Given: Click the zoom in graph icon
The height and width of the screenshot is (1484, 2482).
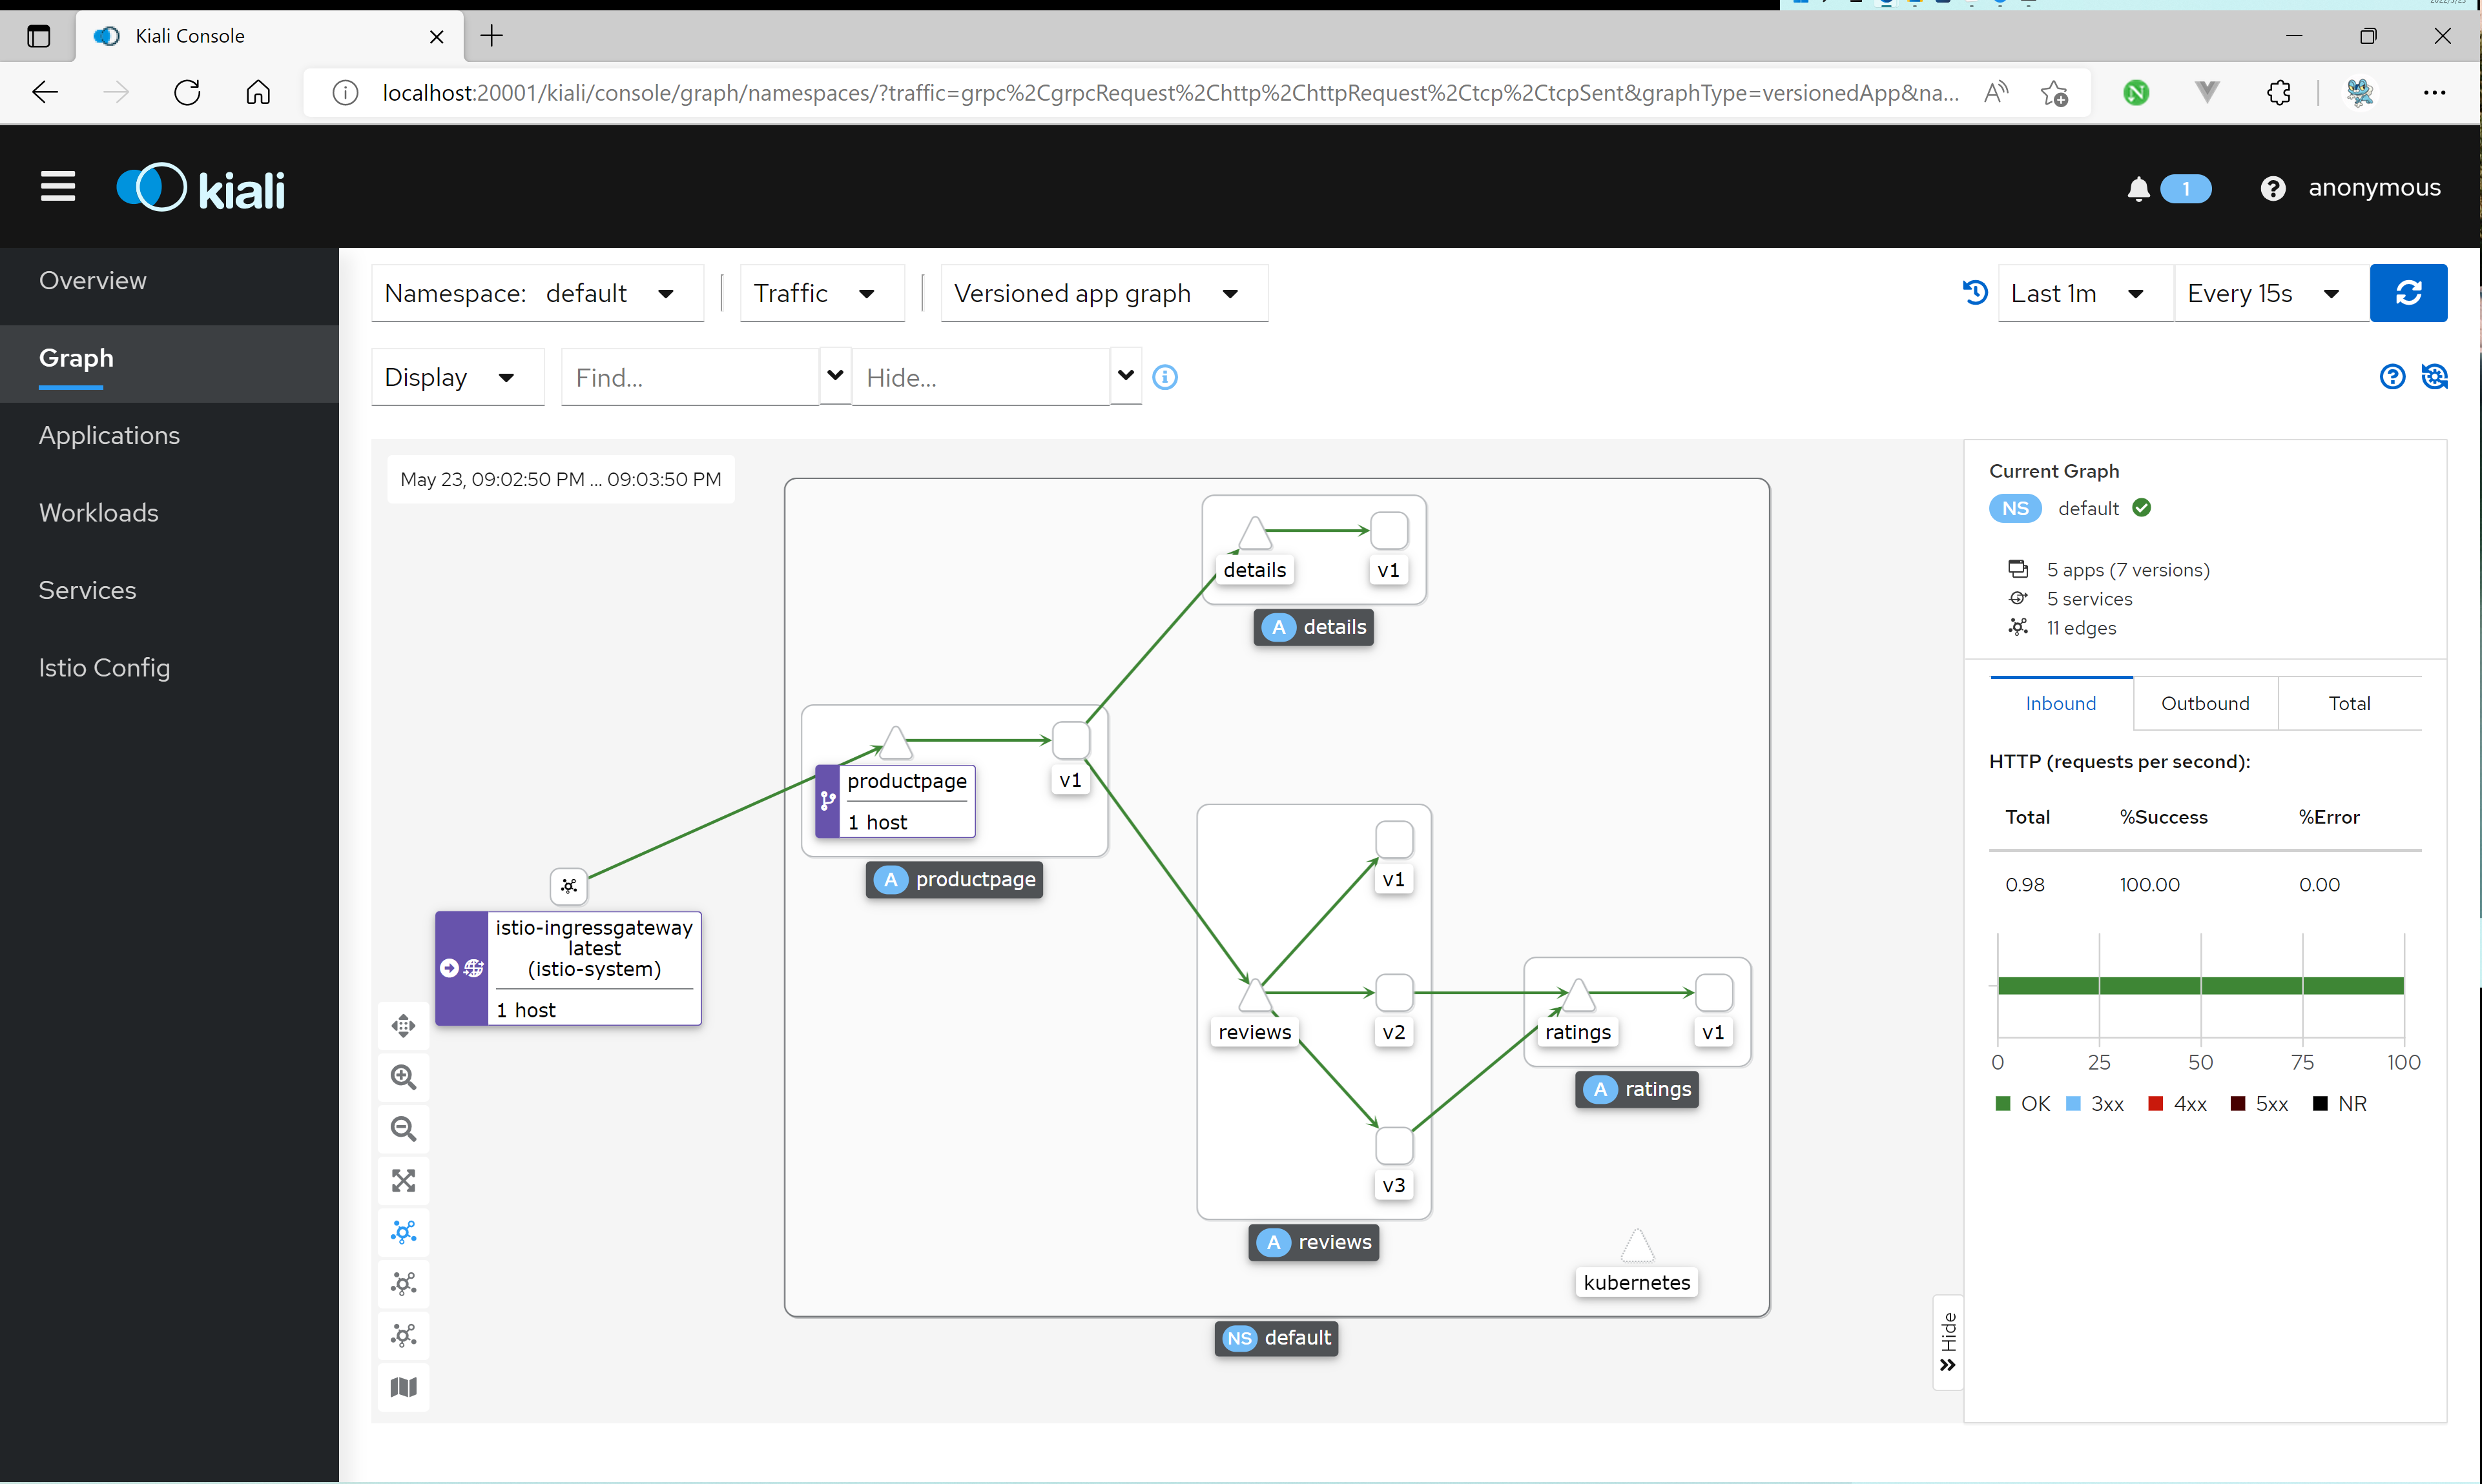Looking at the screenshot, I should [x=403, y=1077].
